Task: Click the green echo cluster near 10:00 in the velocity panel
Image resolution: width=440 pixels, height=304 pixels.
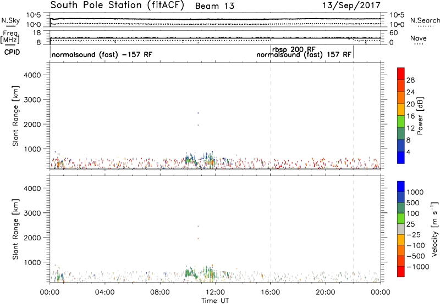Action: click(x=190, y=272)
